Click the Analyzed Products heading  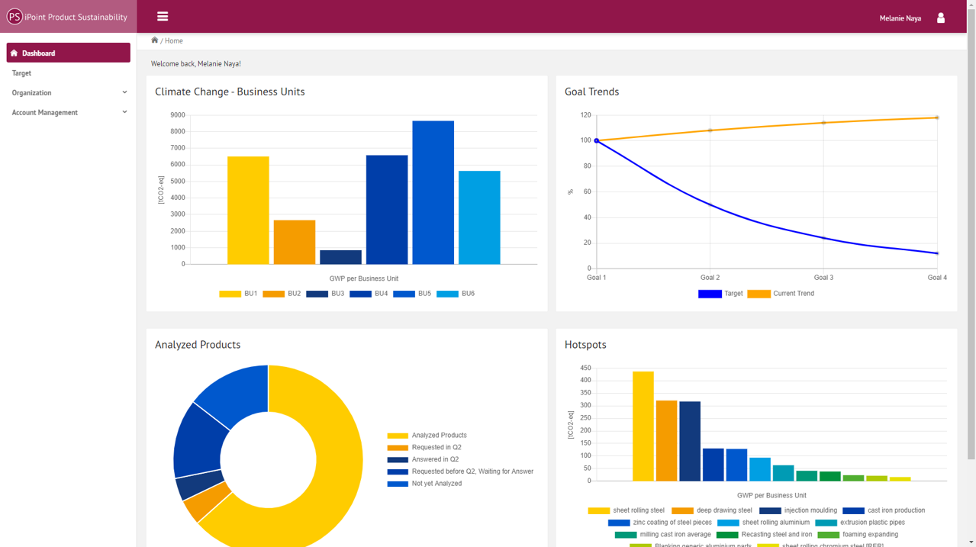tap(198, 345)
